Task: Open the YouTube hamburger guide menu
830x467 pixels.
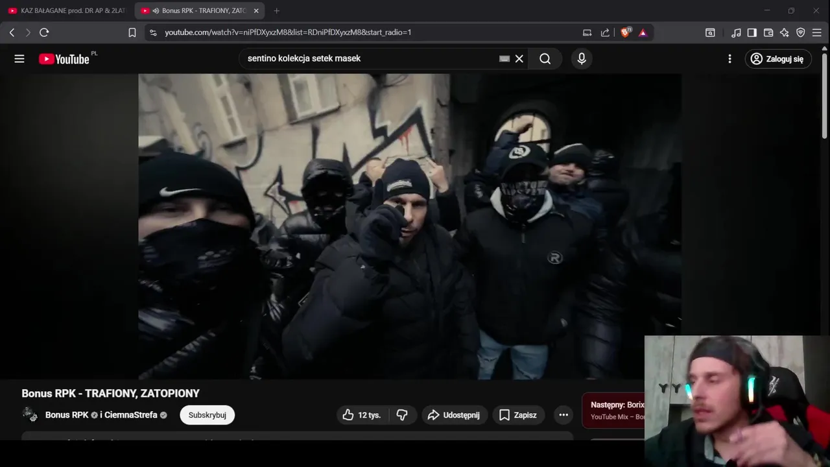Action: tap(19, 59)
